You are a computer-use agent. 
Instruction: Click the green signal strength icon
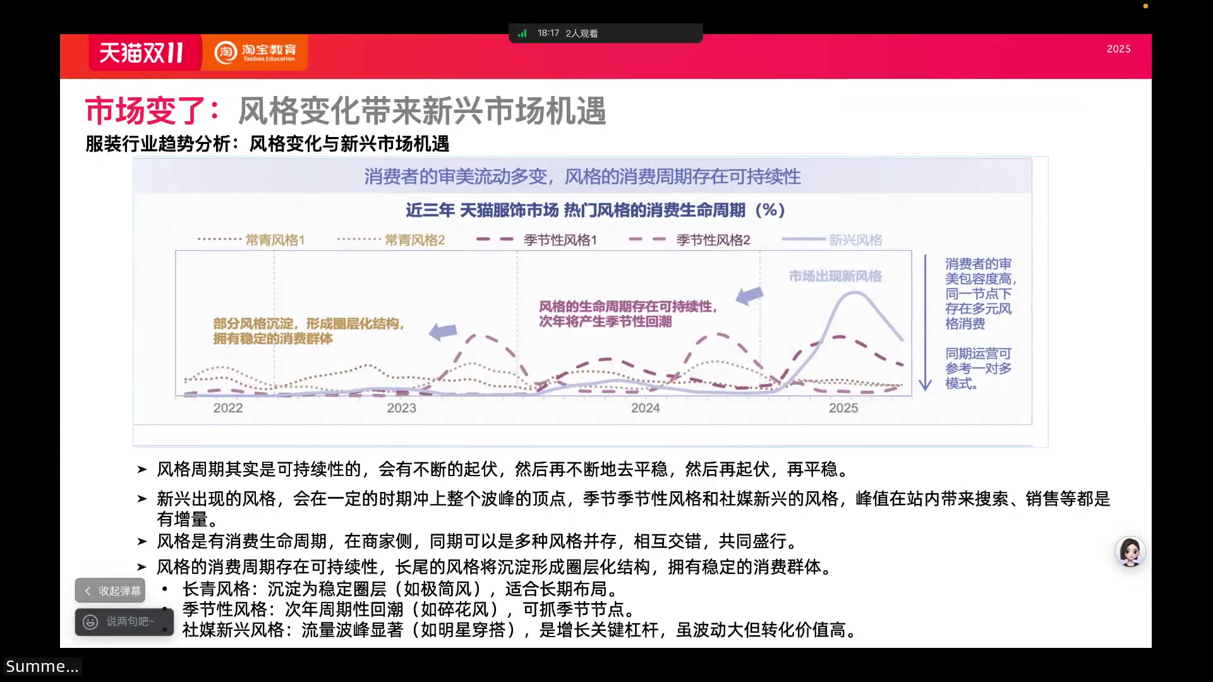coord(522,33)
